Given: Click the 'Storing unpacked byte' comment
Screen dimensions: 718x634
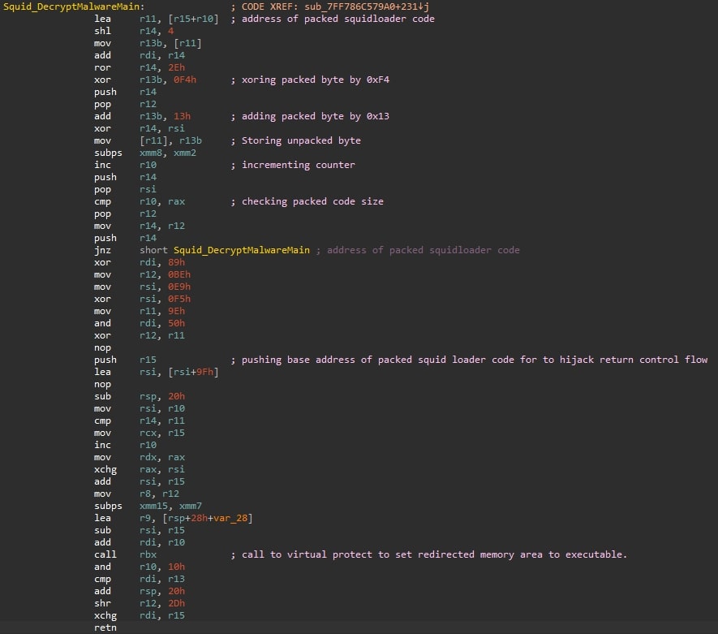Looking at the screenshot, I should [301, 140].
